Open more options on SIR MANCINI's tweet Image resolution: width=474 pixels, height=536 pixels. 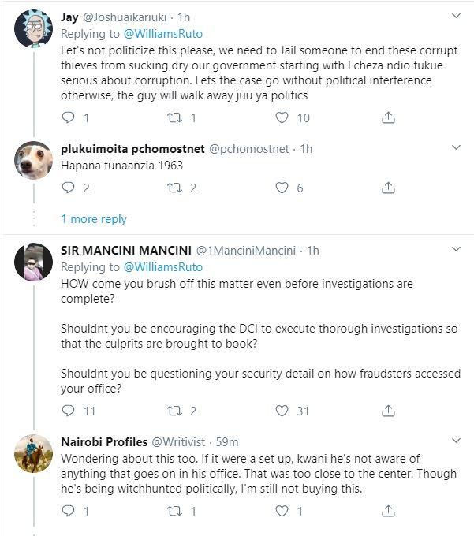(x=456, y=249)
